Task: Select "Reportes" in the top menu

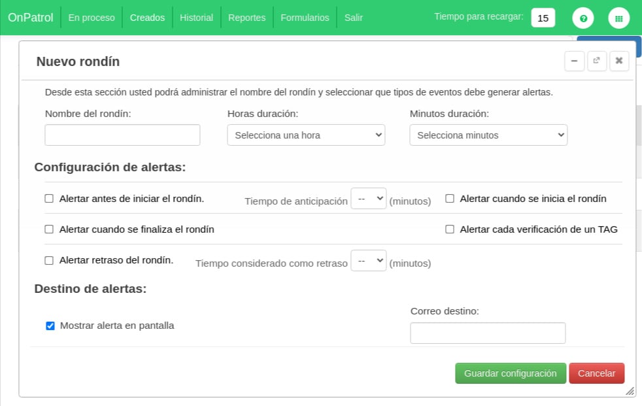Action: point(246,18)
